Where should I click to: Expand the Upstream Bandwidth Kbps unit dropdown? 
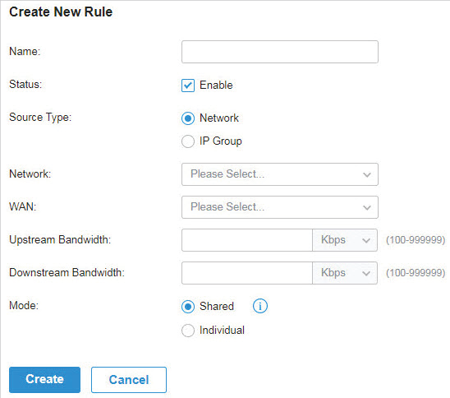[x=345, y=240]
